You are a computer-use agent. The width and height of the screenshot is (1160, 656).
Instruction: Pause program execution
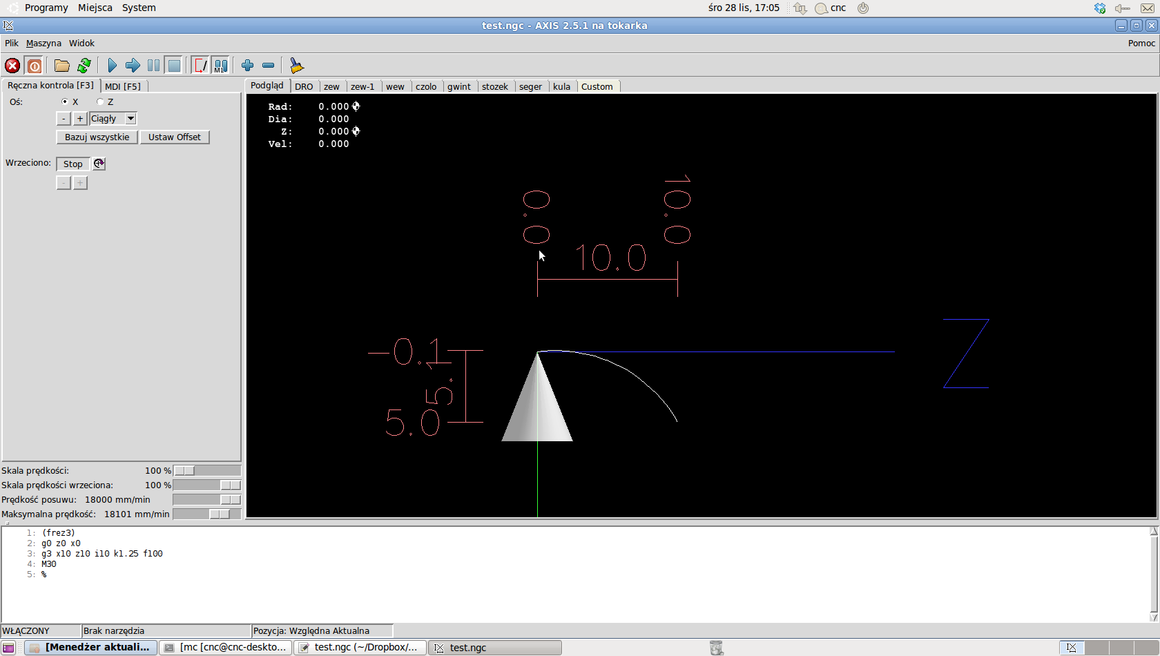(153, 66)
